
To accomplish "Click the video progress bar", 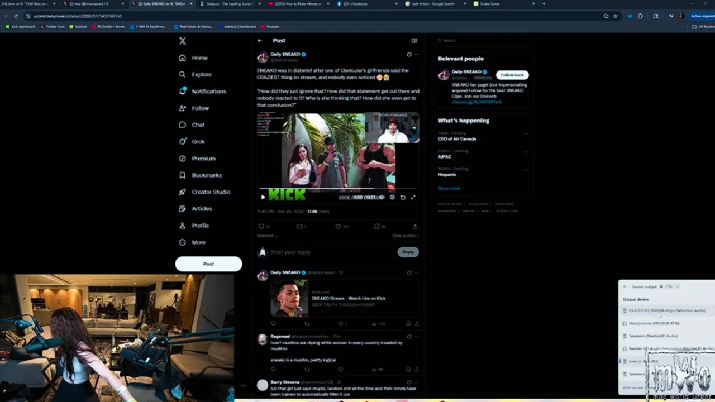I will [x=338, y=189].
